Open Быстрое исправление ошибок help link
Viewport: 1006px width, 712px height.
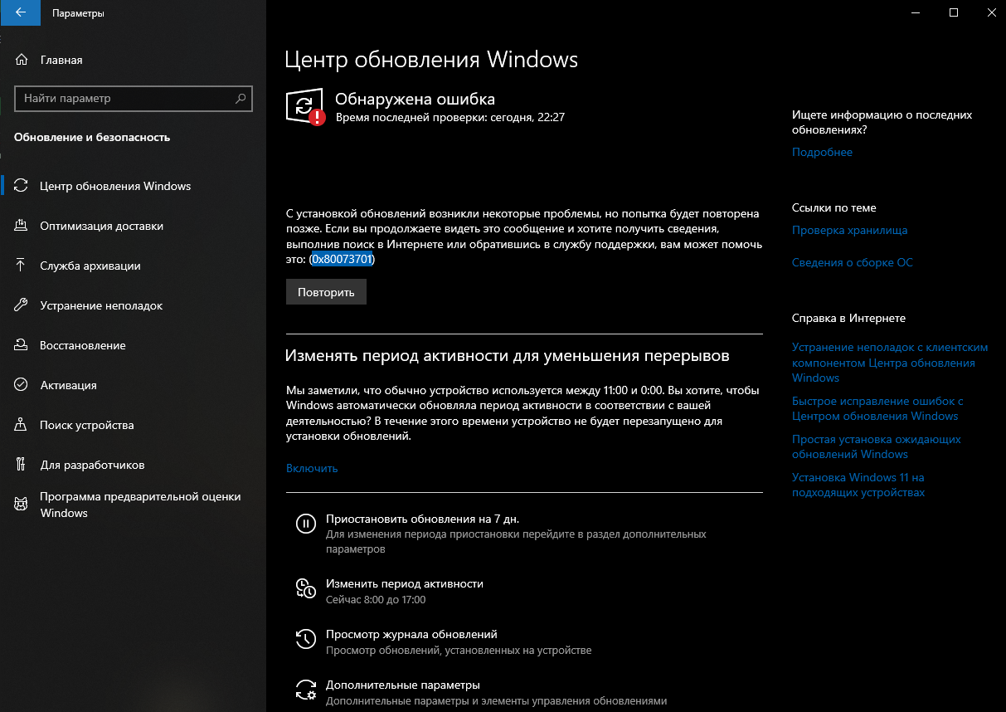877,408
